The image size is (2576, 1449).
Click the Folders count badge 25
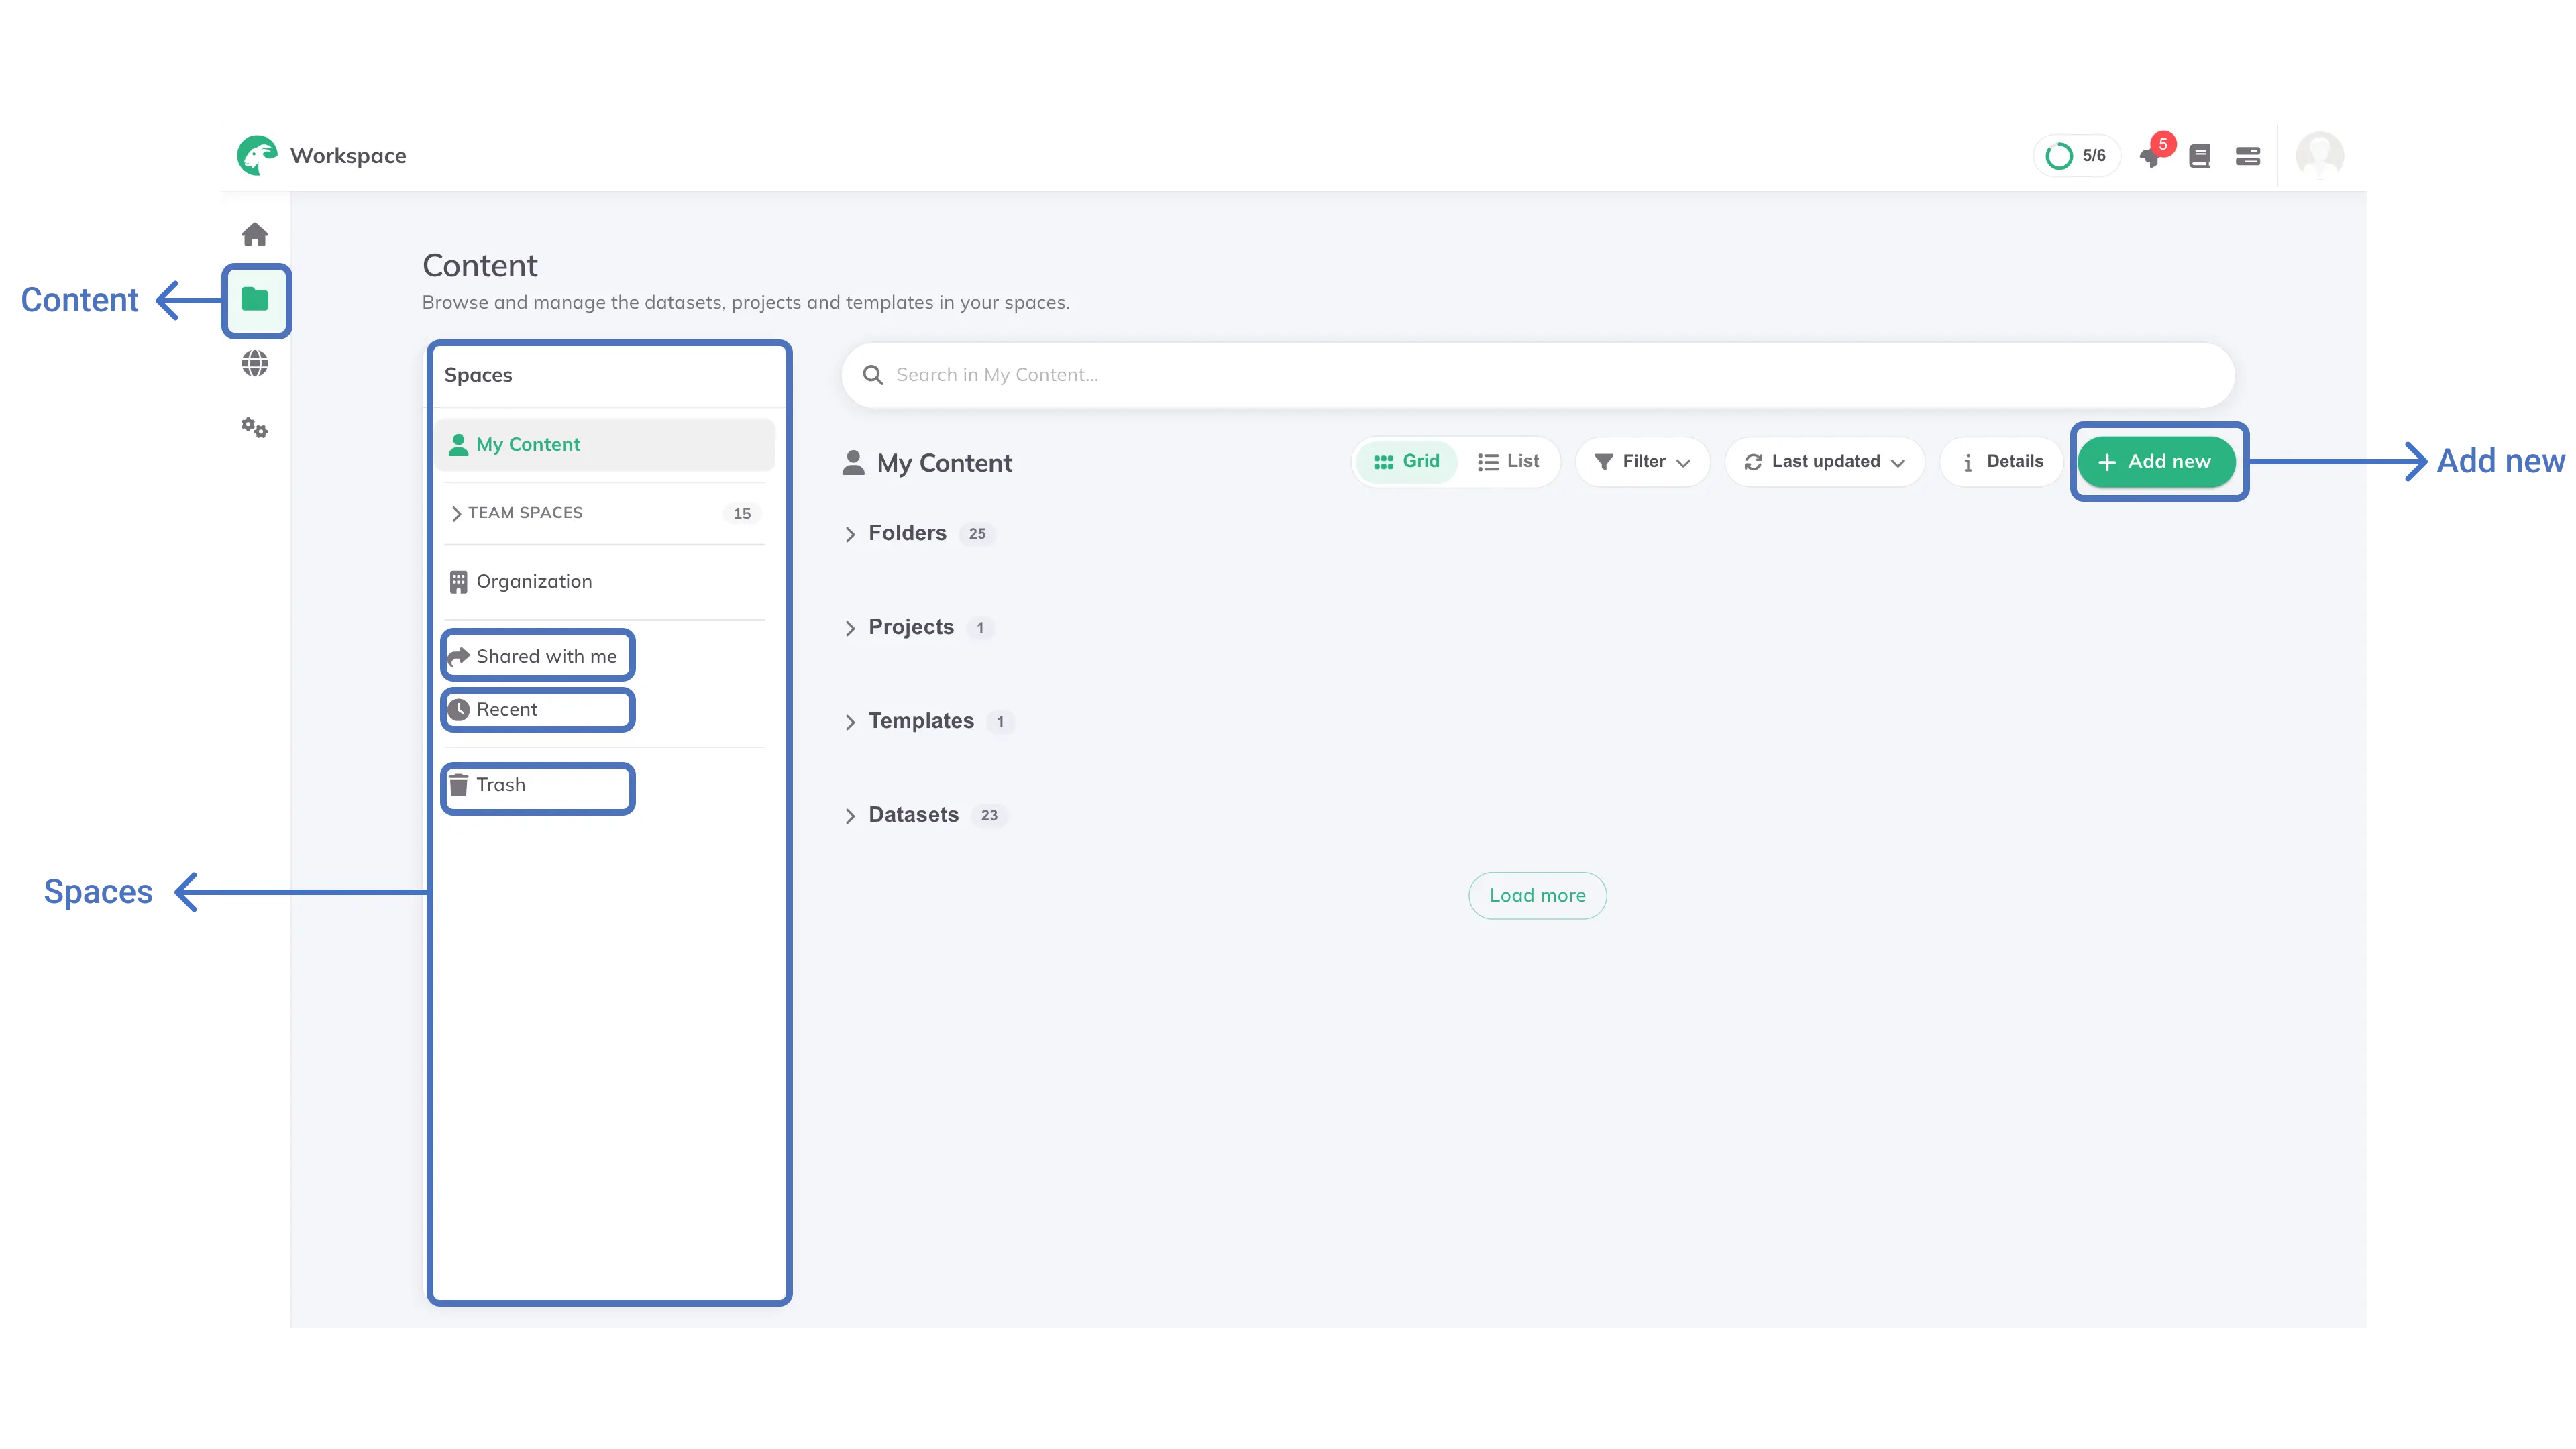(x=977, y=534)
